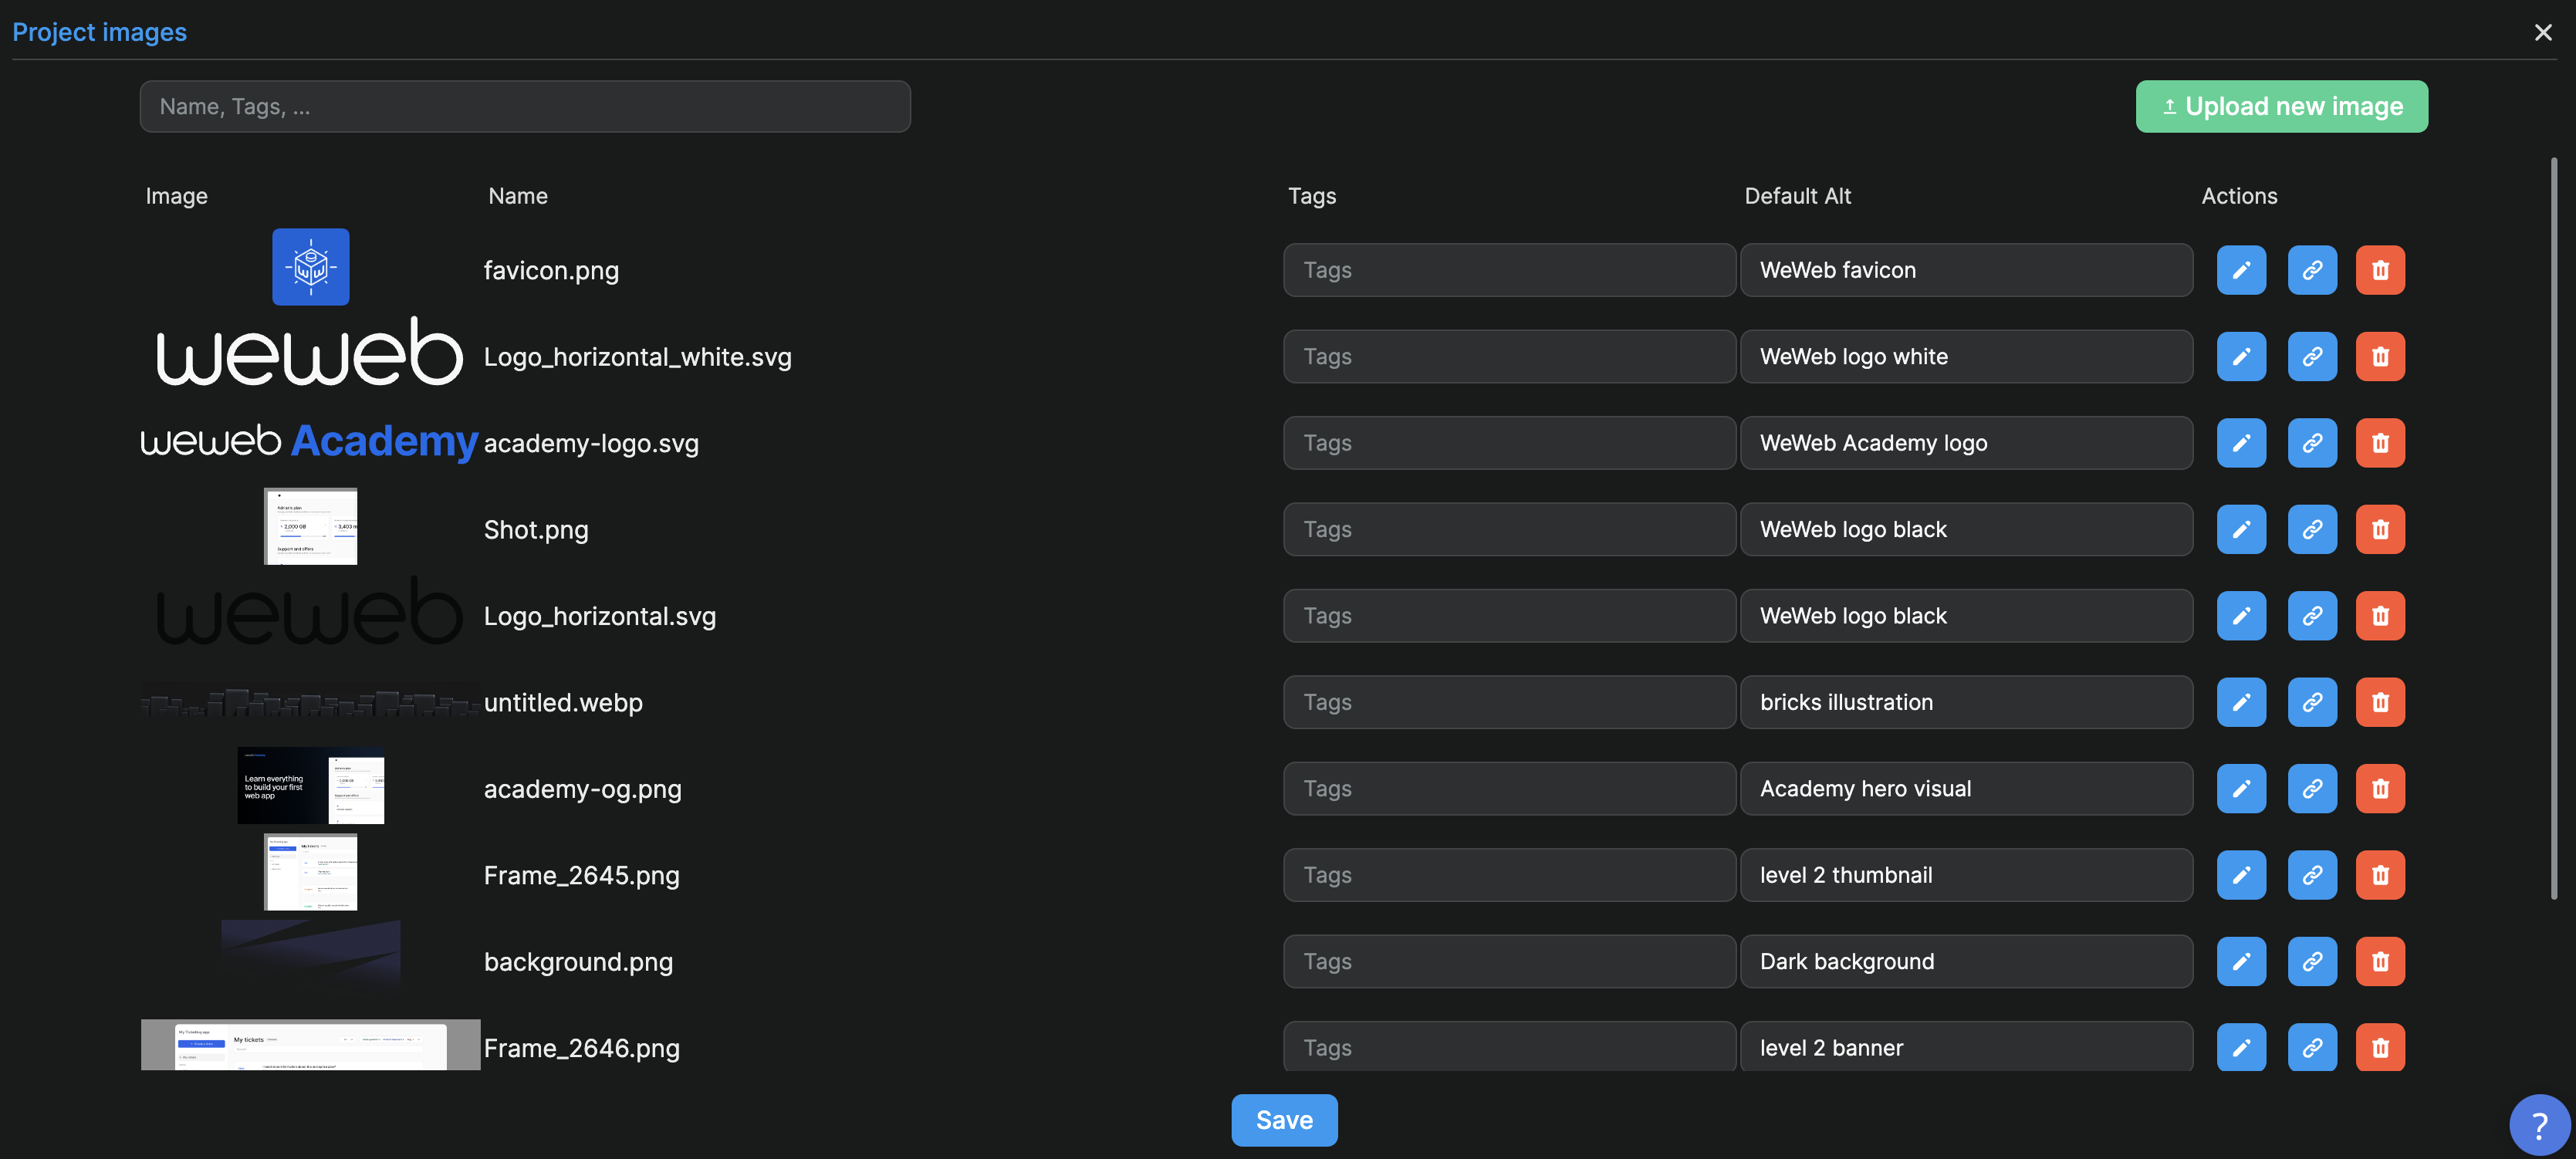Click 'WeWeb Academy logo' alt text field
The height and width of the screenshot is (1159, 2576).
(1965, 443)
